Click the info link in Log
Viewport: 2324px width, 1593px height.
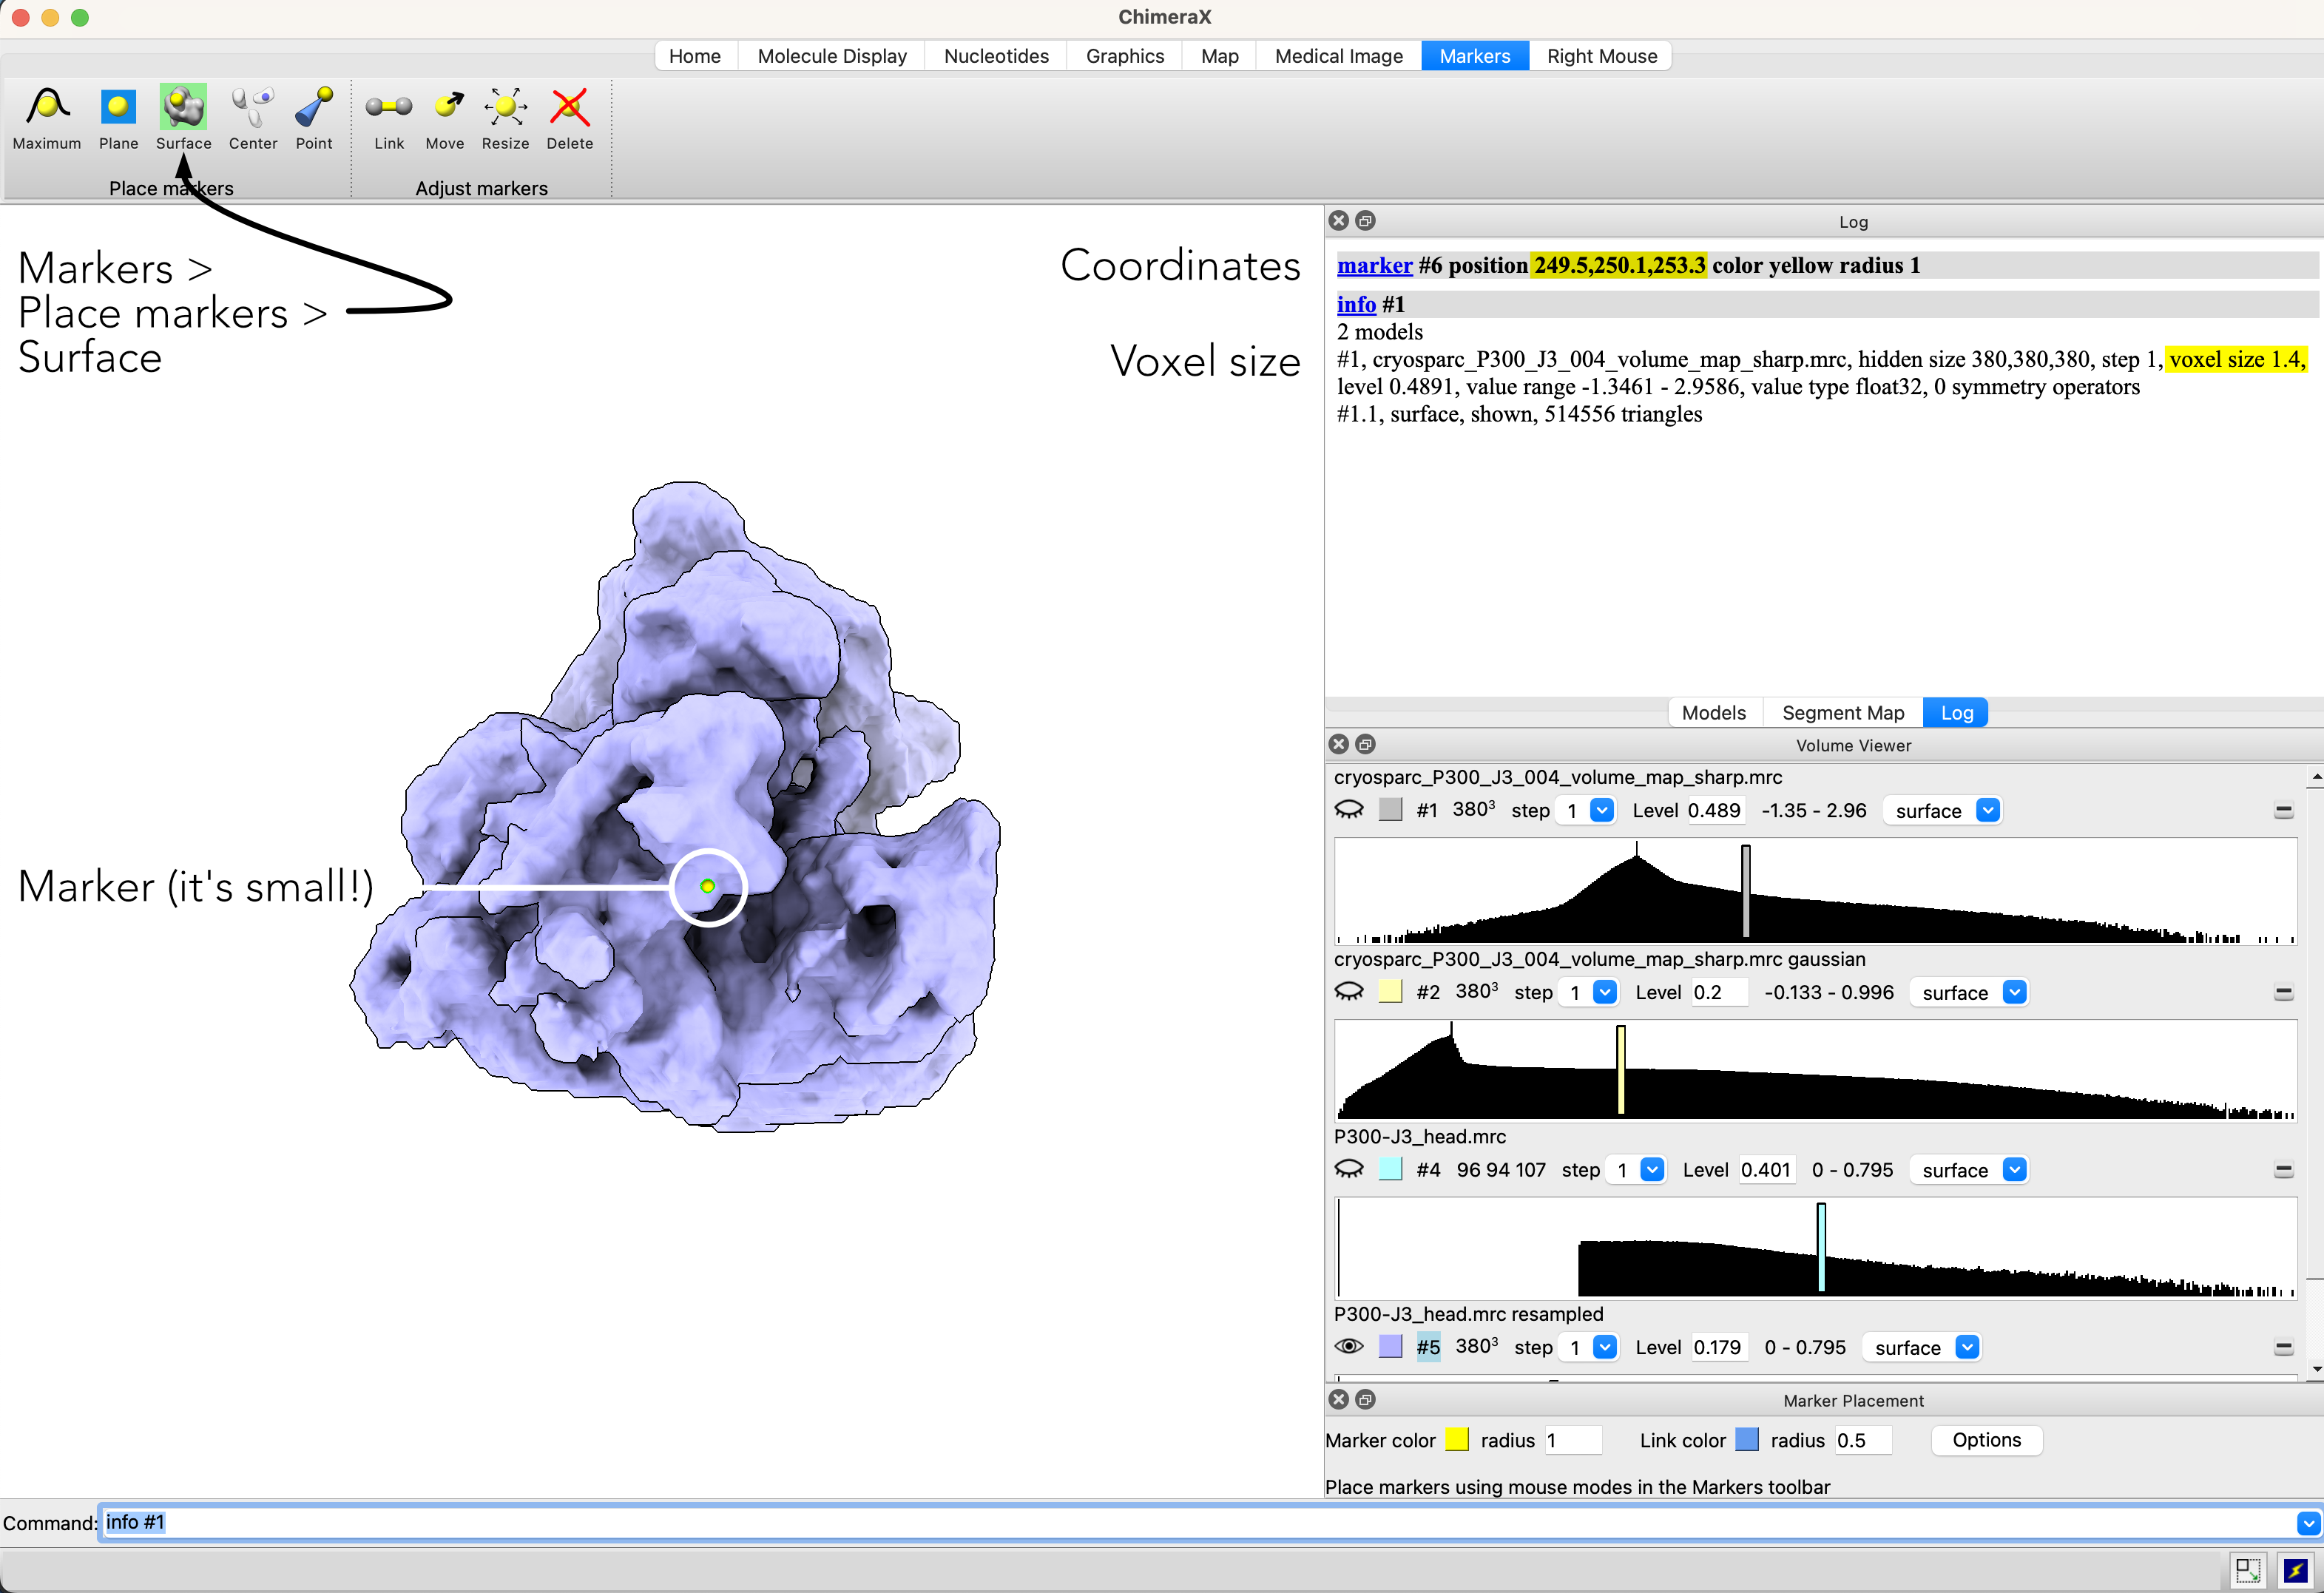pyautogui.click(x=1355, y=304)
